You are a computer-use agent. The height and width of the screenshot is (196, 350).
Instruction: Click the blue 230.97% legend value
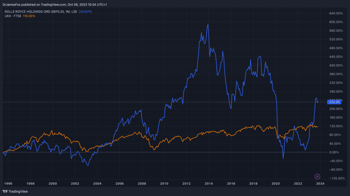(85, 12)
